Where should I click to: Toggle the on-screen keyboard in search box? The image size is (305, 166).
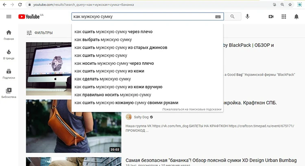tap(218, 17)
